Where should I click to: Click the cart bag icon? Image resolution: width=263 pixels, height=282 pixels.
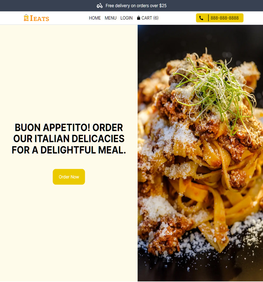(138, 18)
